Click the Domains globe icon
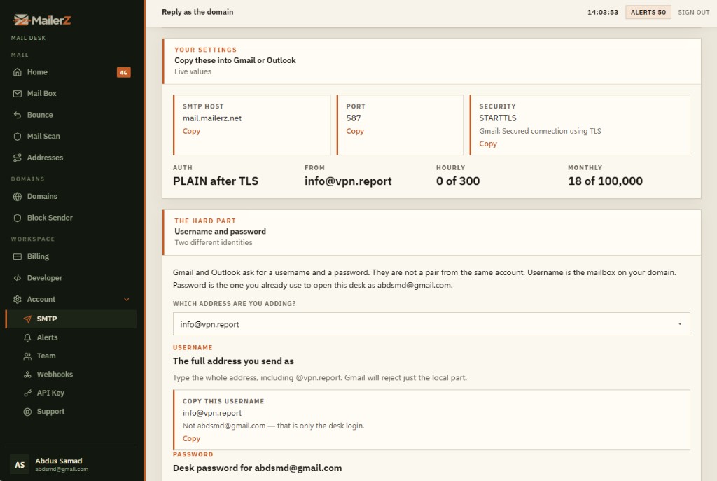Image resolution: width=717 pixels, height=481 pixels. click(18, 197)
